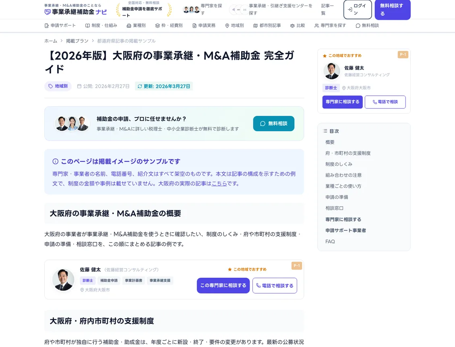This screenshot has width=455, height=347.
Task: Open 無料相談 in the navigation bar
Action: coord(367,25)
